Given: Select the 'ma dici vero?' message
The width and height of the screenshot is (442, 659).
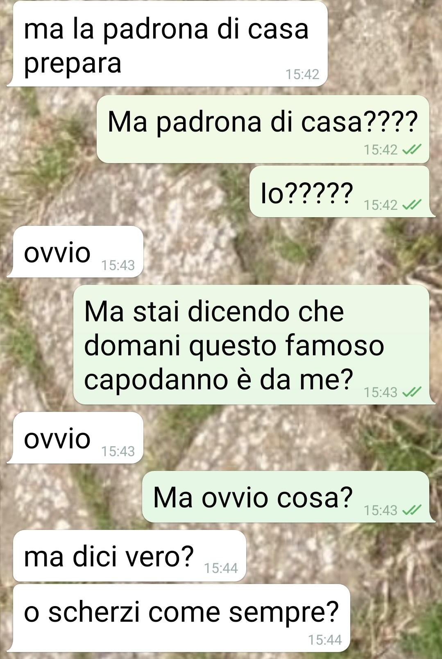Looking at the screenshot, I should [x=127, y=556].
